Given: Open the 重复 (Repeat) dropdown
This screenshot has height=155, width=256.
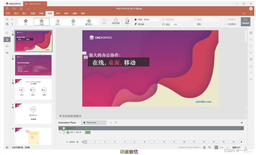Looking at the screenshot, I should (211, 20).
